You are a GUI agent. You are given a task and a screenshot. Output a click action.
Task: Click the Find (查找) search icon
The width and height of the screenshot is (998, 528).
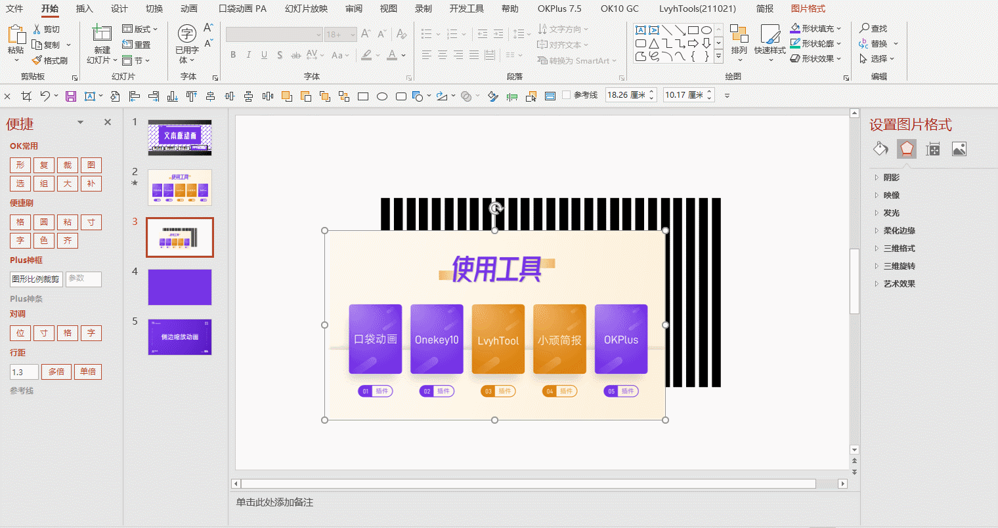865,28
